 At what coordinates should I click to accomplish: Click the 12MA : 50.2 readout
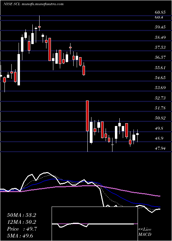[21, 222]
